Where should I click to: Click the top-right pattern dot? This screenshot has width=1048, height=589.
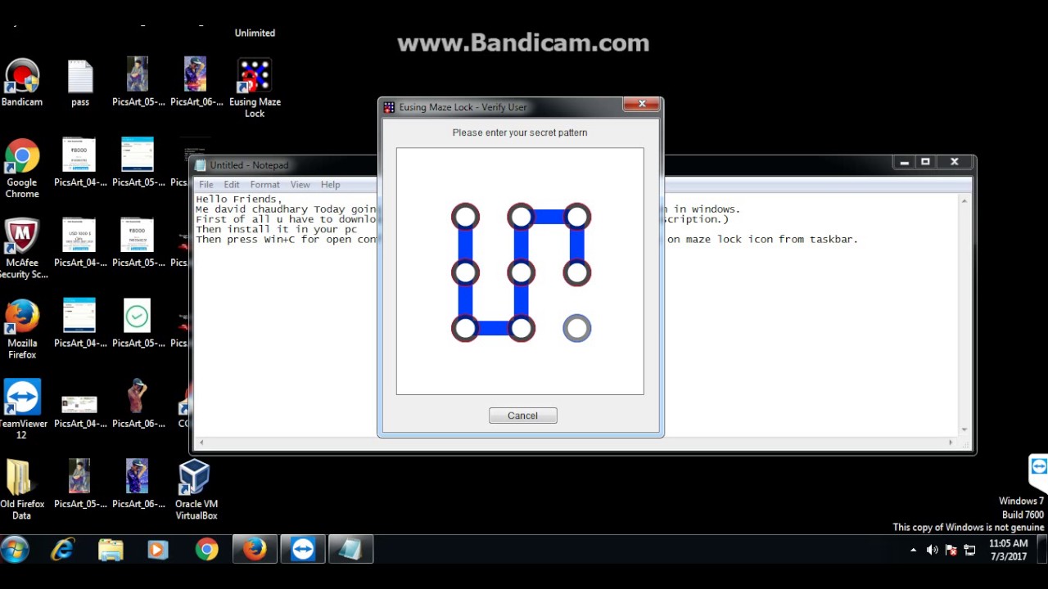[x=577, y=217]
